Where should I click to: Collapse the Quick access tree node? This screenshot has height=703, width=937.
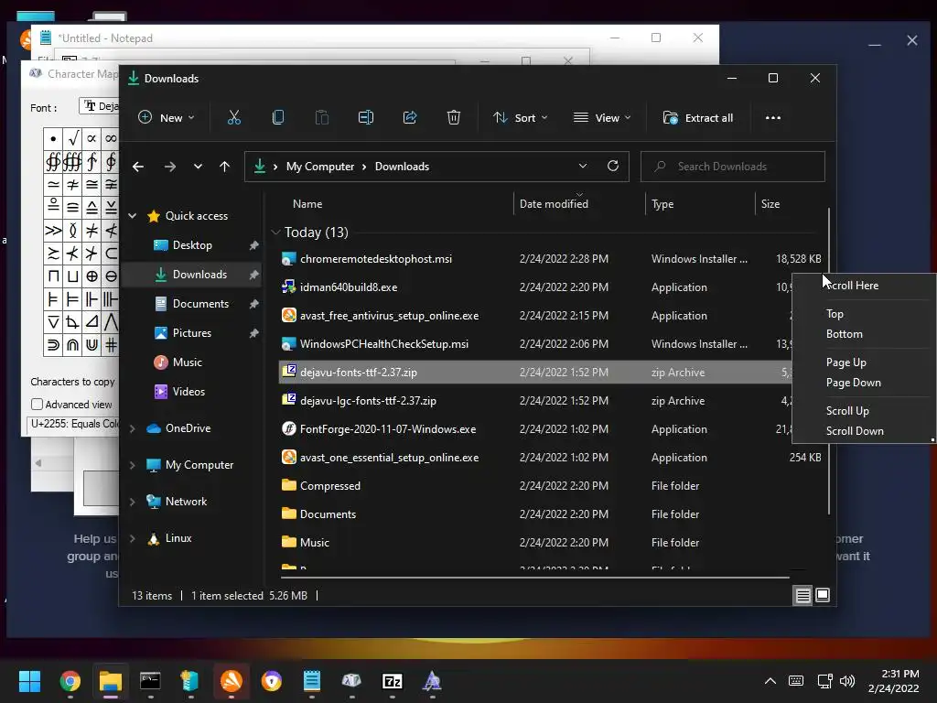[133, 216]
